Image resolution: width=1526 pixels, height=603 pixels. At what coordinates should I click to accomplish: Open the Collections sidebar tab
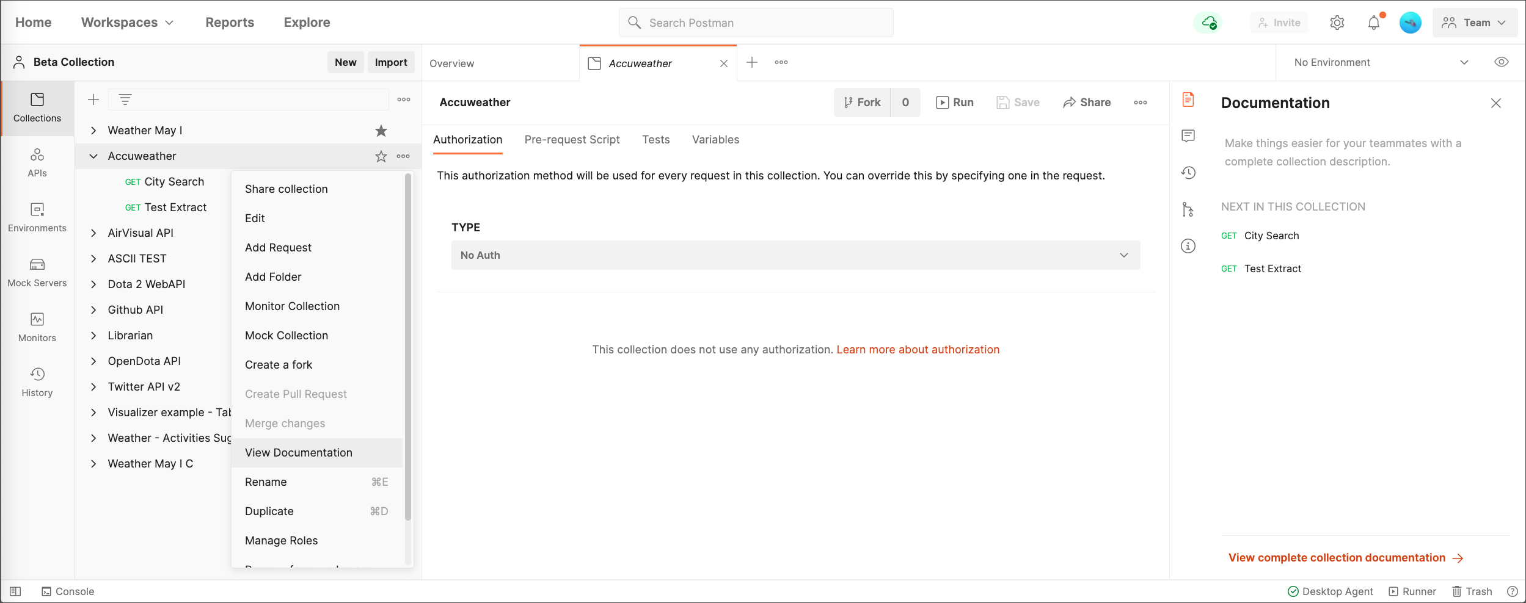[37, 107]
